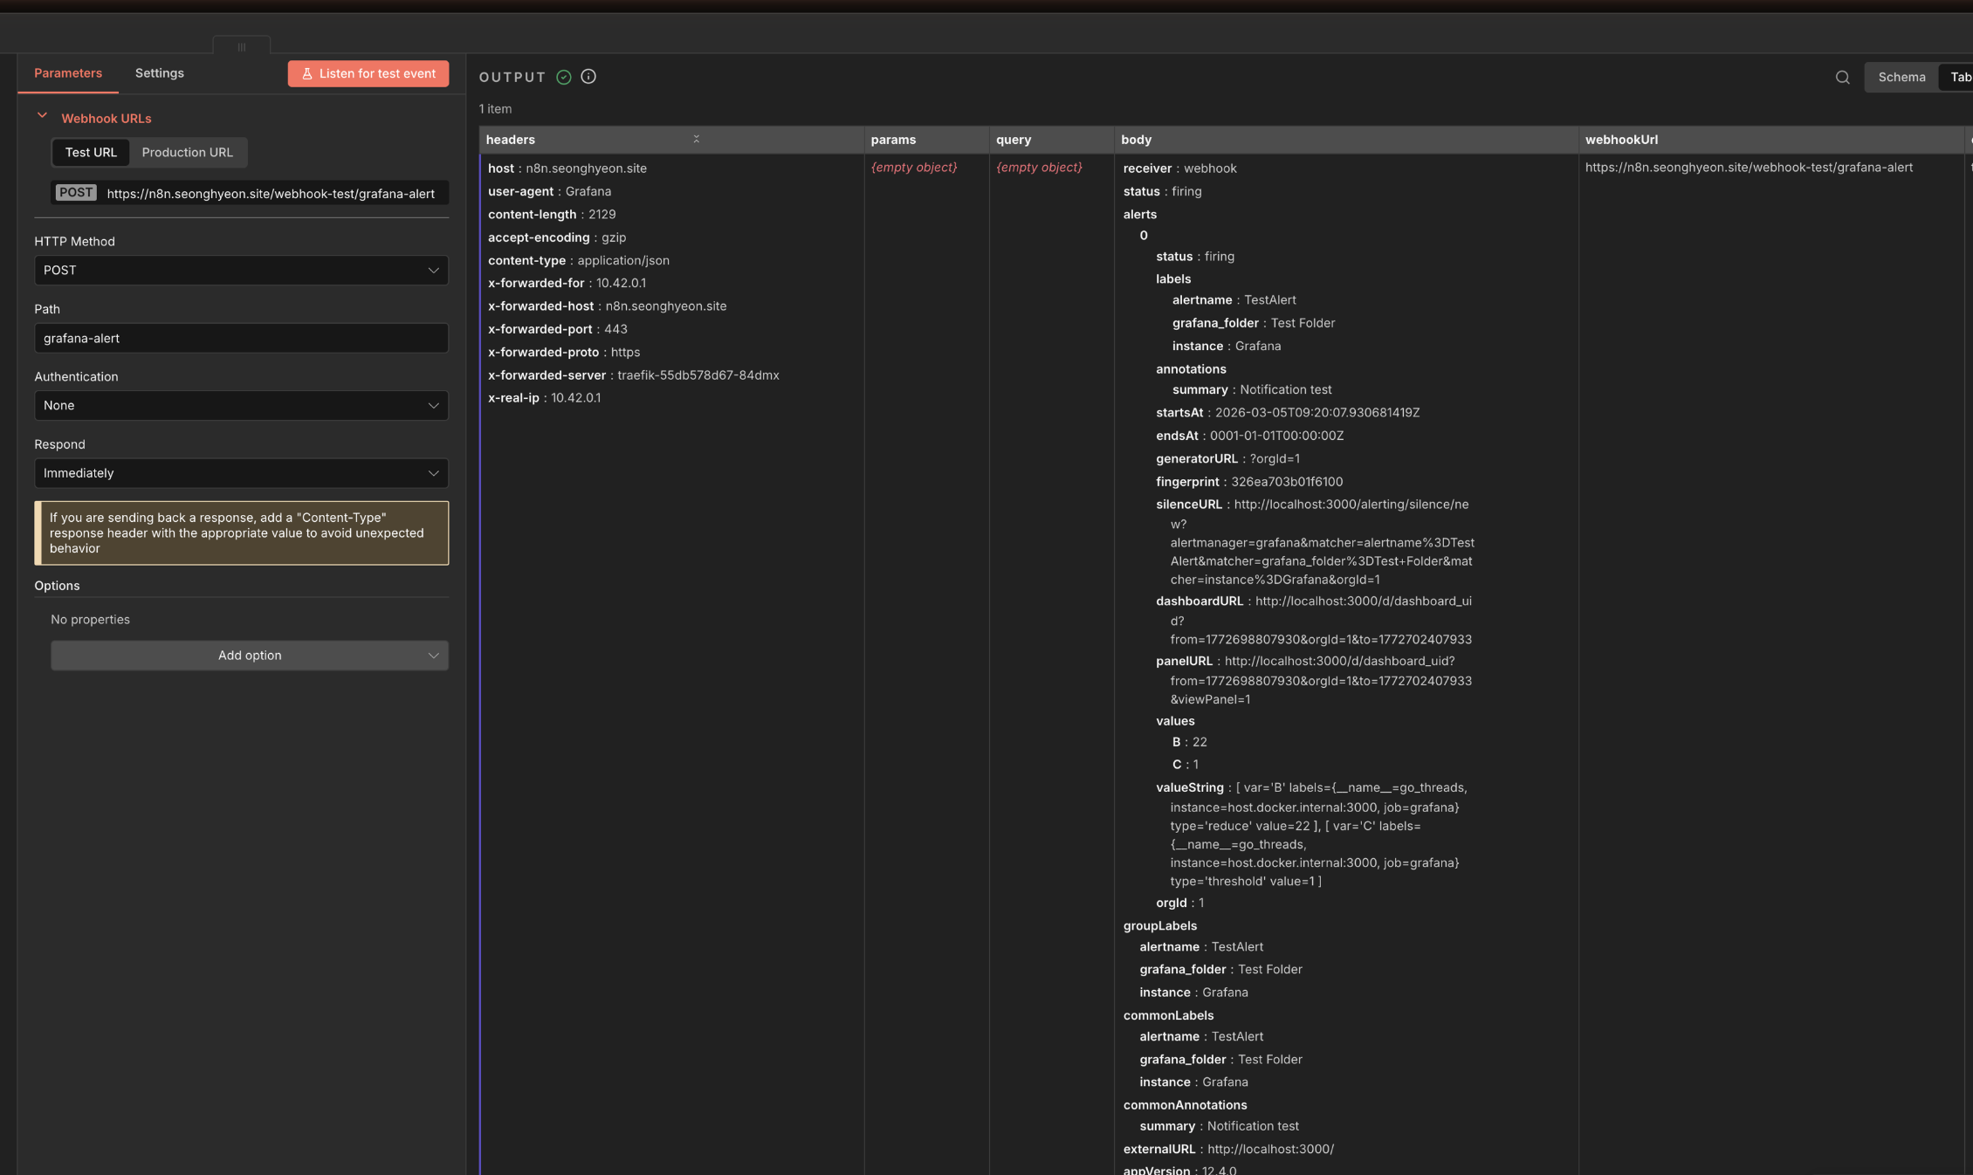Open the Respond dropdown

241,473
